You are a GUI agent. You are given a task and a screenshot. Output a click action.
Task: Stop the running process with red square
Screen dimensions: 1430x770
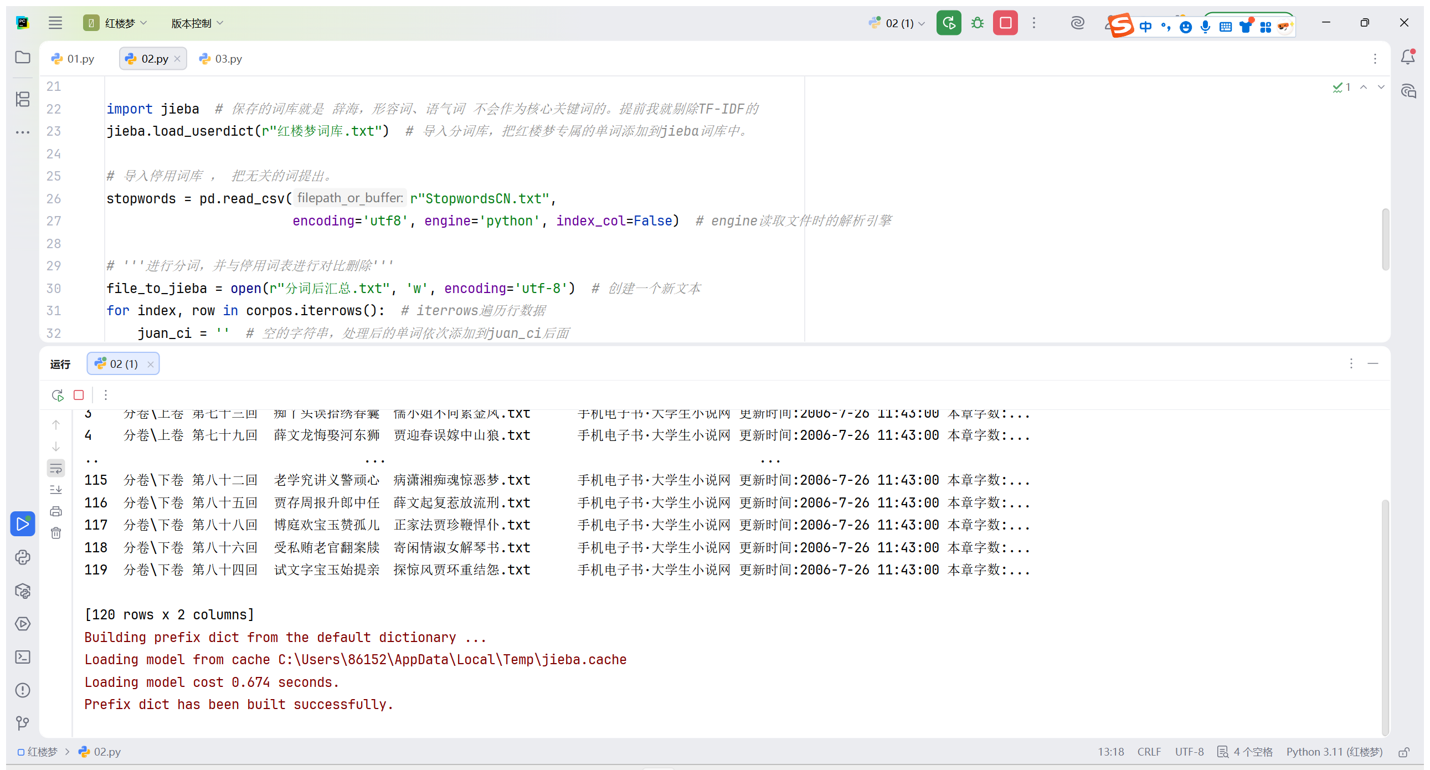(1005, 23)
